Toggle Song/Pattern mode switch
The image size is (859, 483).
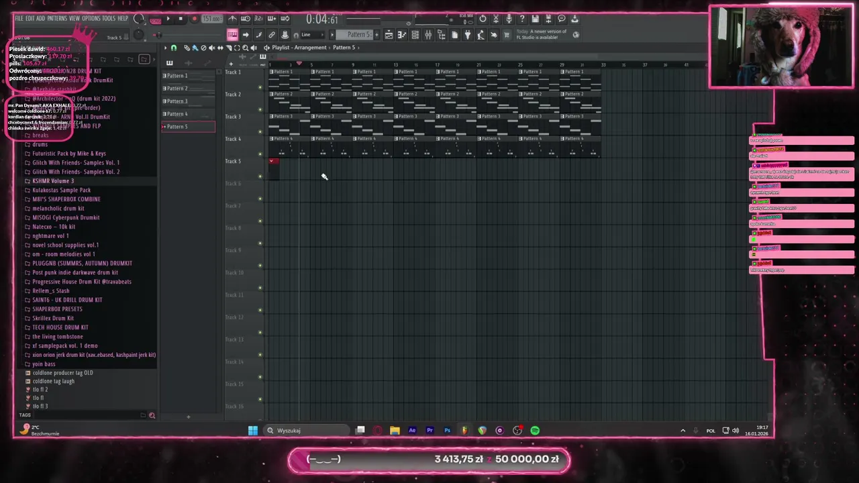tap(156, 21)
